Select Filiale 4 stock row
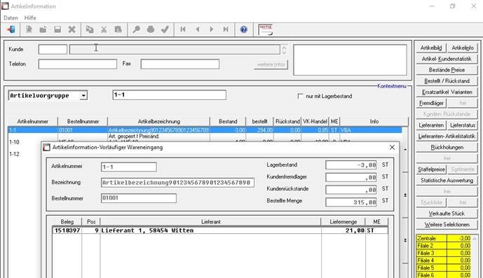Viewport: 483px width, 278px height. point(444,260)
